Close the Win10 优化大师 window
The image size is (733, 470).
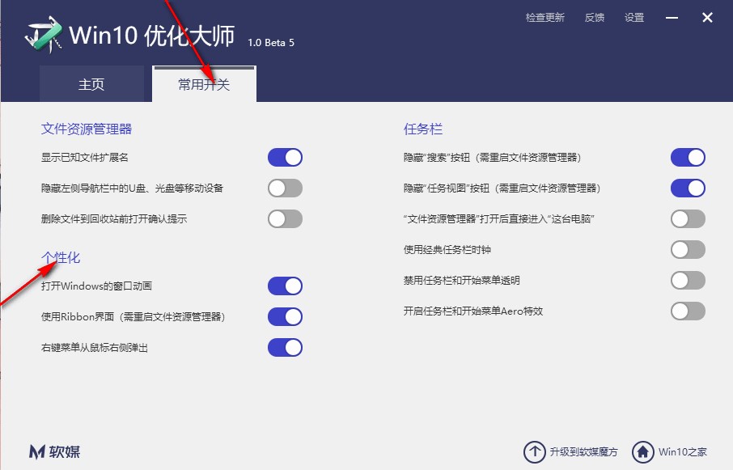click(707, 18)
